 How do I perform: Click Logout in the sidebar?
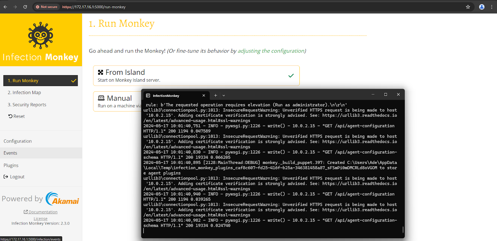coord(14,177)
